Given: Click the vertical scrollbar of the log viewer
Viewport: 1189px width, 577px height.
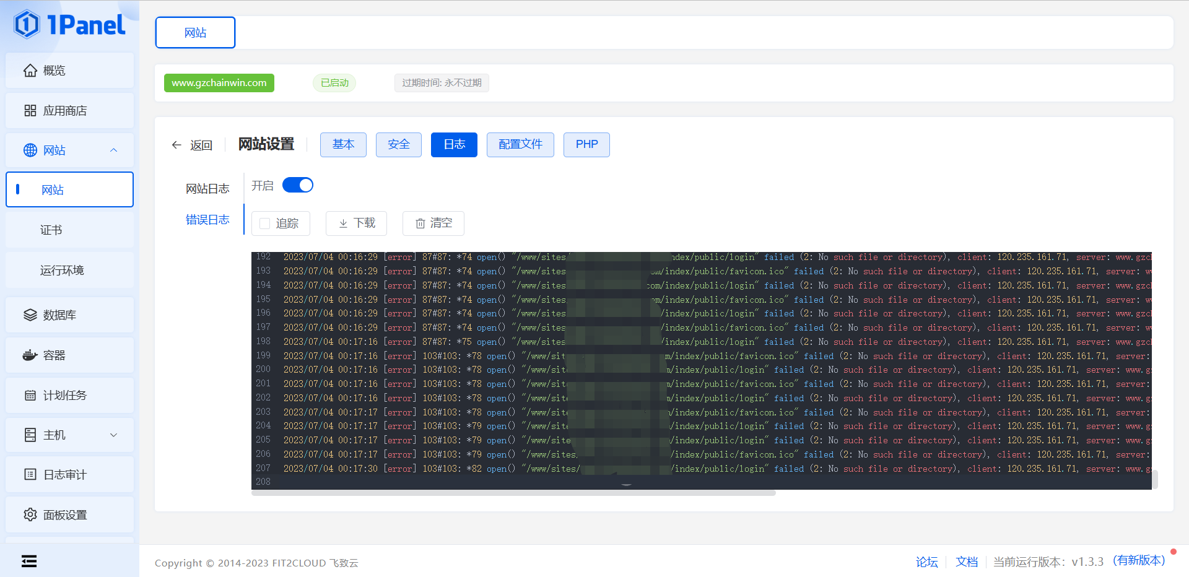Looking at the screenshot, I should tap(1155, 479).
